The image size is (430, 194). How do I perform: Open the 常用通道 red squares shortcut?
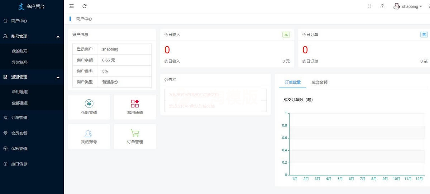coord(135,104)
